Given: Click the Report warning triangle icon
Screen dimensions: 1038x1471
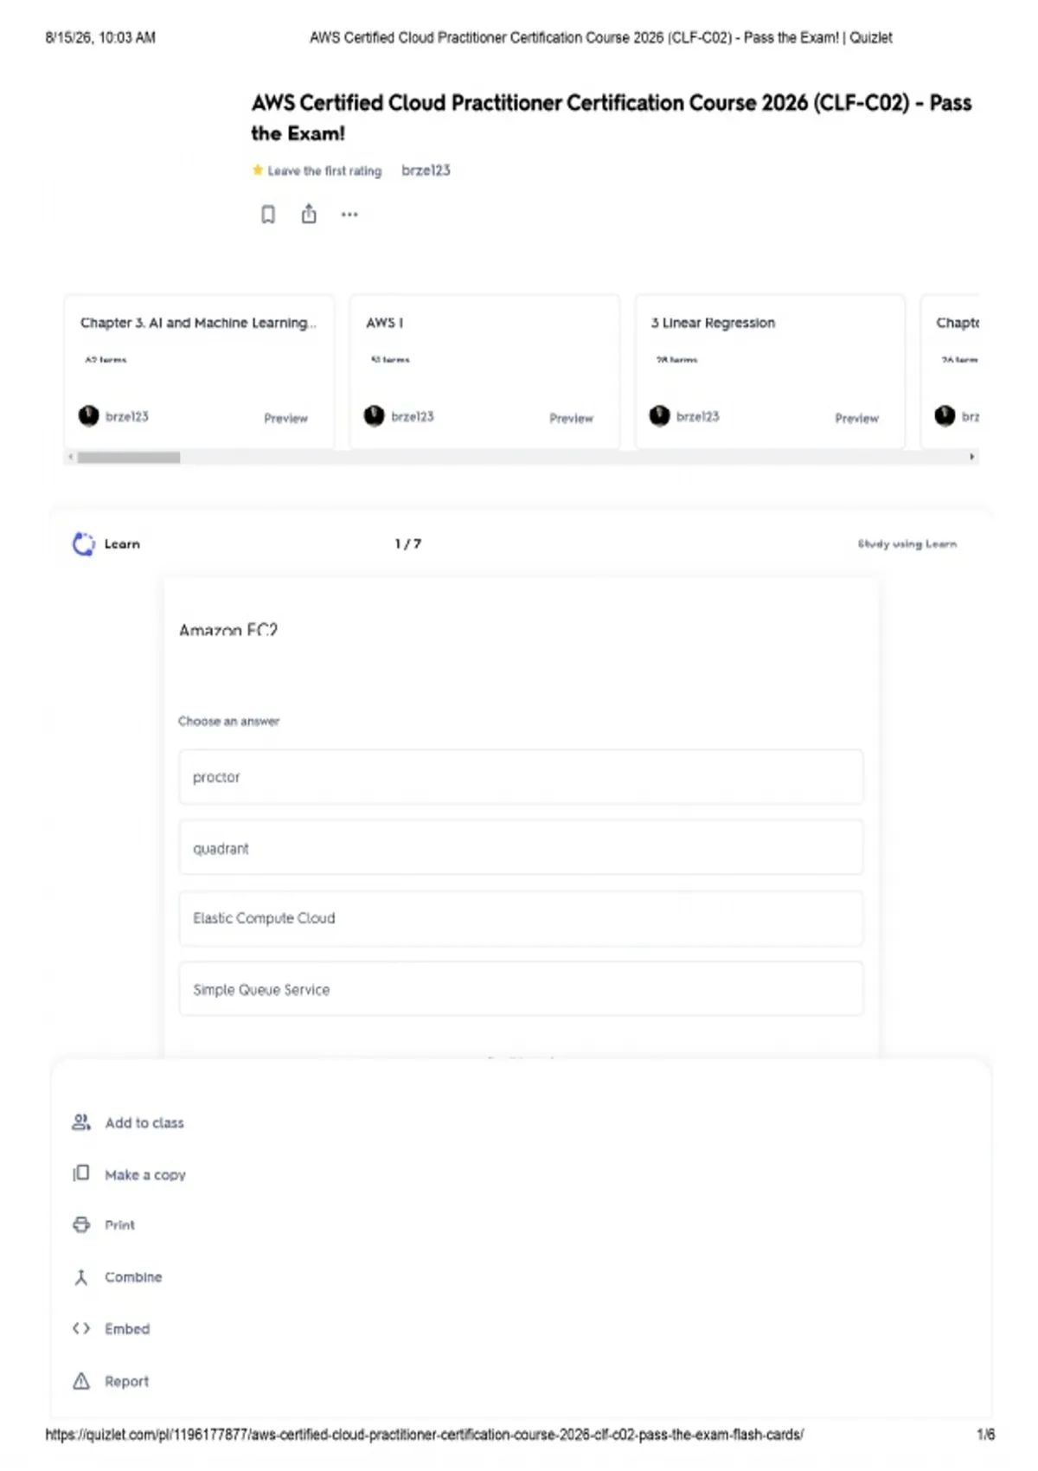Looking at the screenshot, I should pos(81,1381).
